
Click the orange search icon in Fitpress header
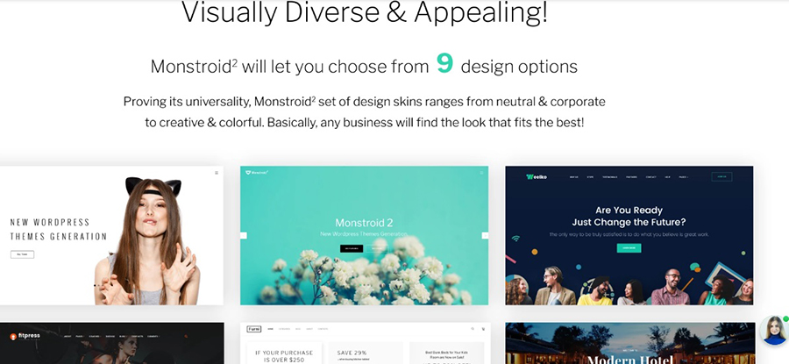186,336
